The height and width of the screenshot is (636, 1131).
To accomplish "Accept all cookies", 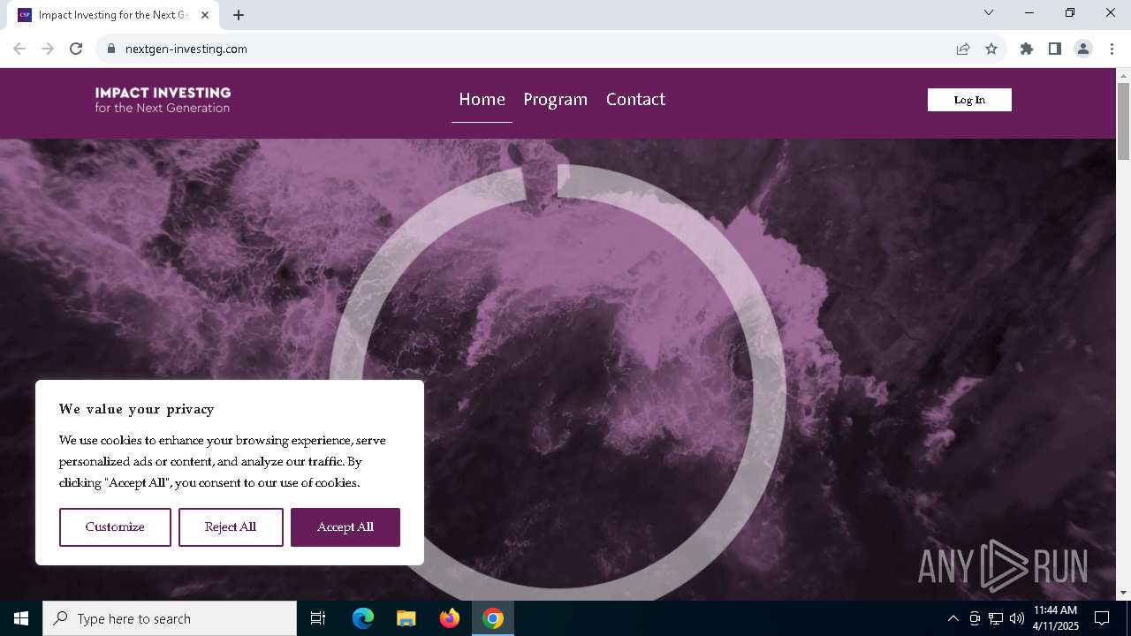I will pos(345,527).
